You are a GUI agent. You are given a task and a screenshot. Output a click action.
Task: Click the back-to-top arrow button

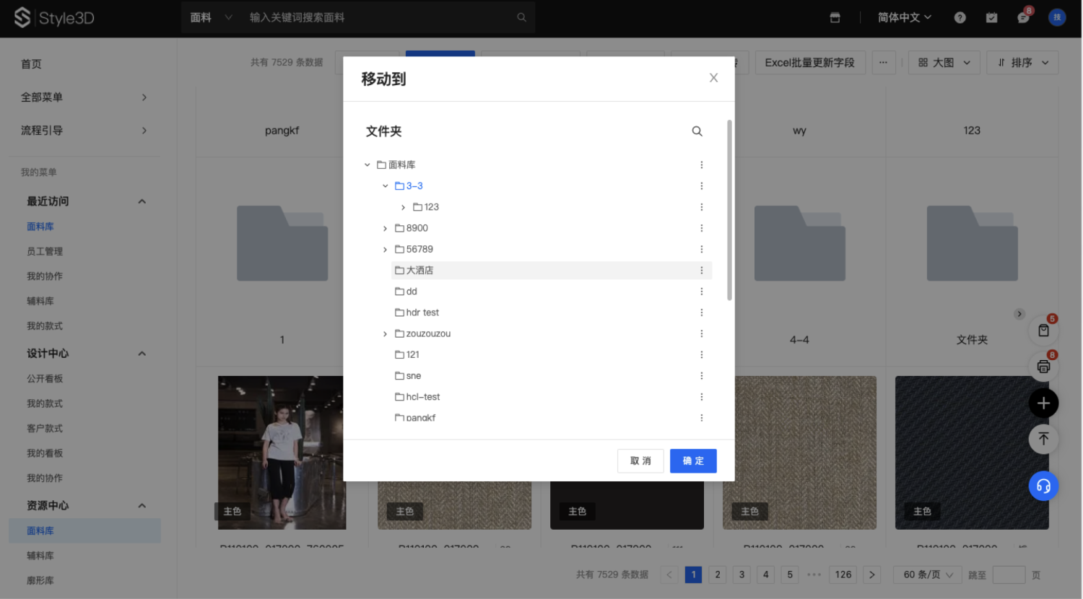point(1043,439)
